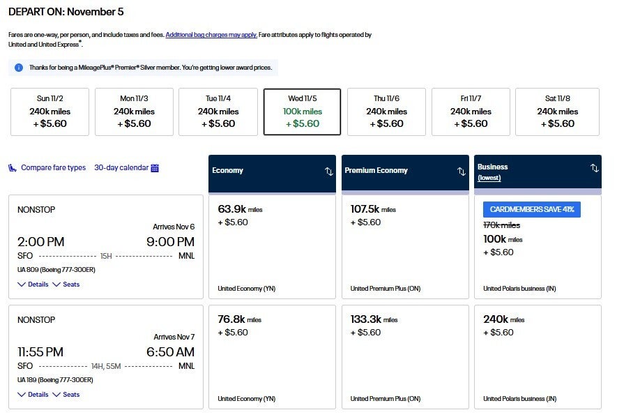Sort by Premium Economy column arrows icon
This screenshot has width=617, height=417.
[x=462, y=171]
